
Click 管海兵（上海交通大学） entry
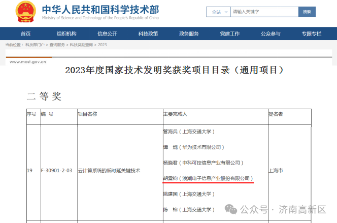[189, 132]
